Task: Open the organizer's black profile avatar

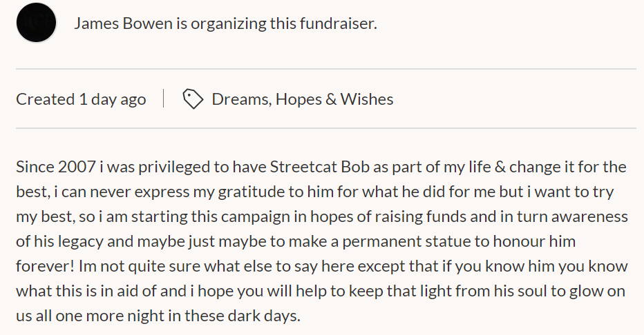Action: point(36,23)
